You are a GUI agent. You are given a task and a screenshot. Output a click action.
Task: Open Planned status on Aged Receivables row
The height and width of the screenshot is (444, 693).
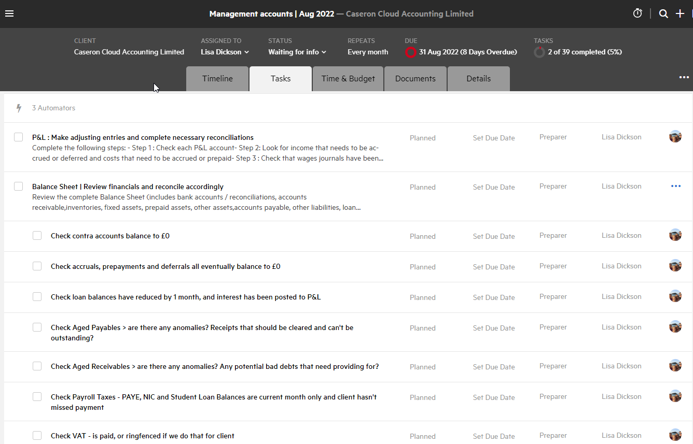[x=423, y=367]
